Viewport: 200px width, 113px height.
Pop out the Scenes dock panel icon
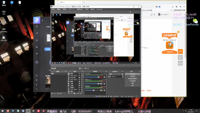coord(66,72)
